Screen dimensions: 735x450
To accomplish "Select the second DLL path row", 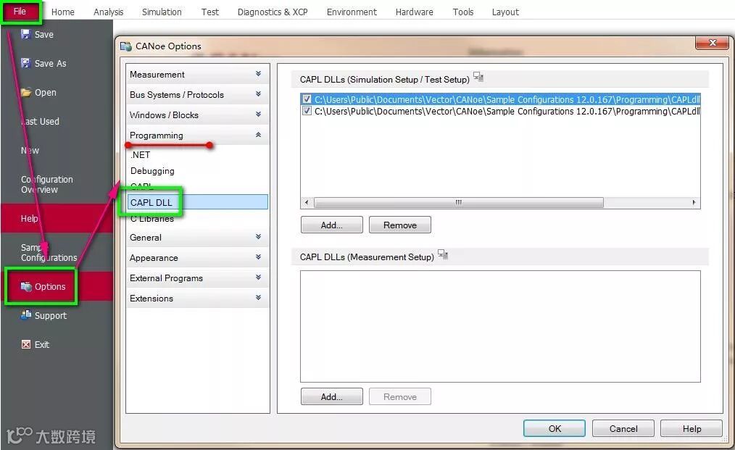I will pos(501,111).
